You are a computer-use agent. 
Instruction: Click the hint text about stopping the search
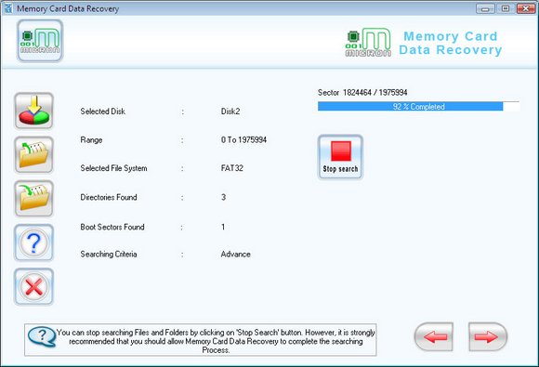pyautogui.click(x=216, y=341)
